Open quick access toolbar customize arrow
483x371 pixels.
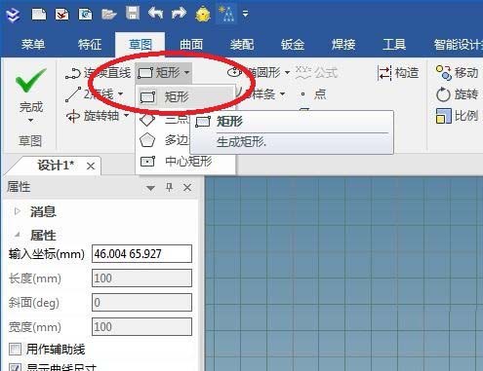point(246,14)
